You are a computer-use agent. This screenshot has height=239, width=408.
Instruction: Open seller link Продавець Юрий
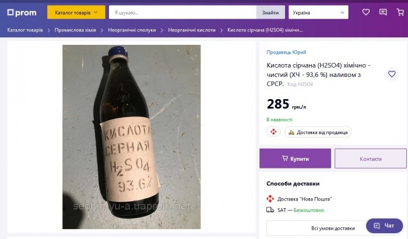coord(286,52)
